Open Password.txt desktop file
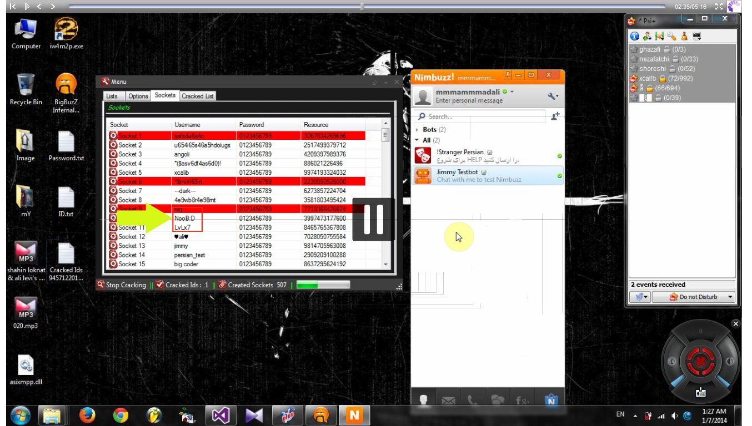 click(x=66, y=146)
